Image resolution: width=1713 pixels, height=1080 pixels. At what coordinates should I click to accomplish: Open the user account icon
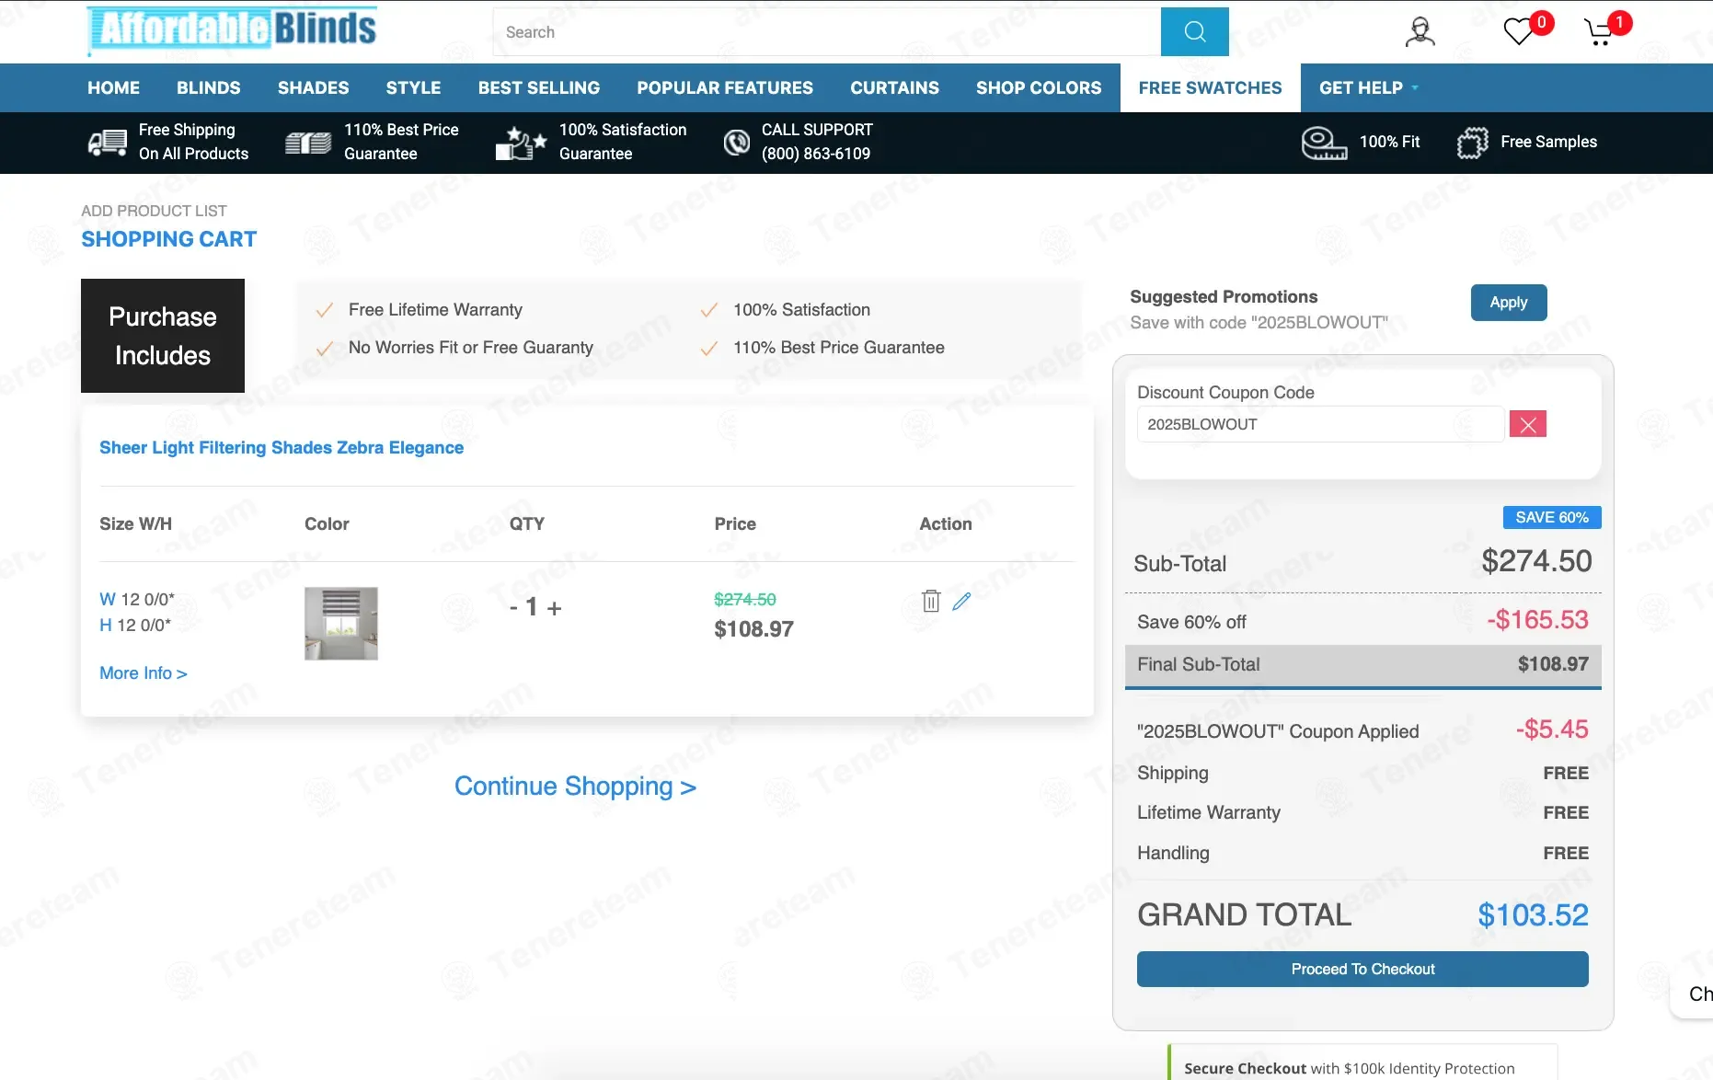(1420, 32)
